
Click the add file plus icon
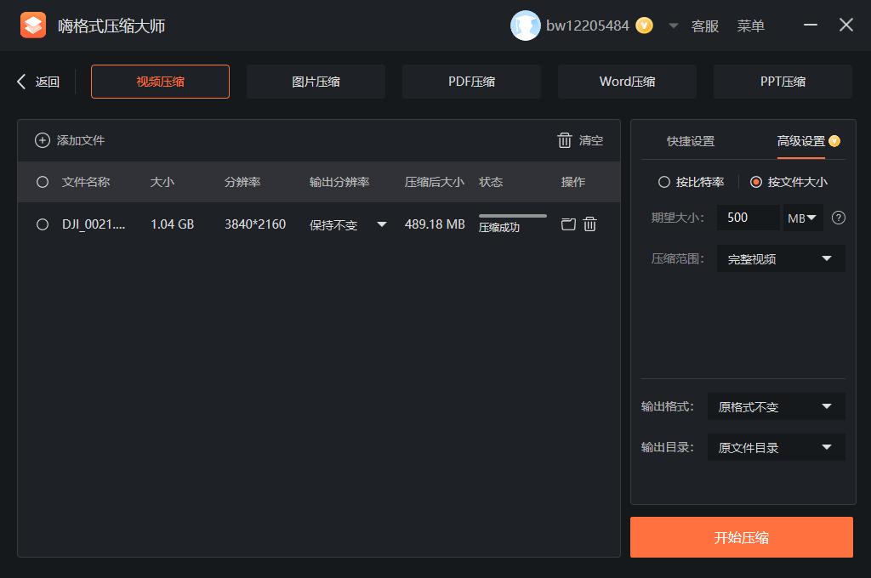click(43, 139)
